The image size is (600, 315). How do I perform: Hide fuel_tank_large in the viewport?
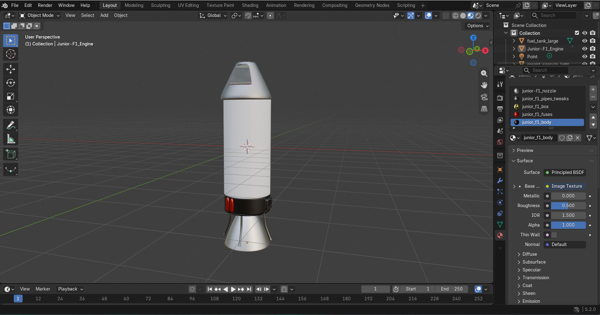coord(585,41)
